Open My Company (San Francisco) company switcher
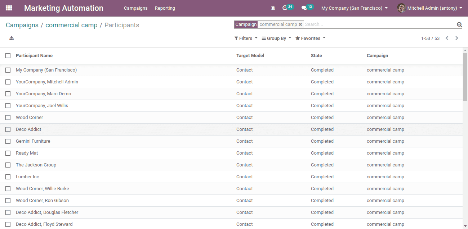468x229 pixels. coord(355,8)
